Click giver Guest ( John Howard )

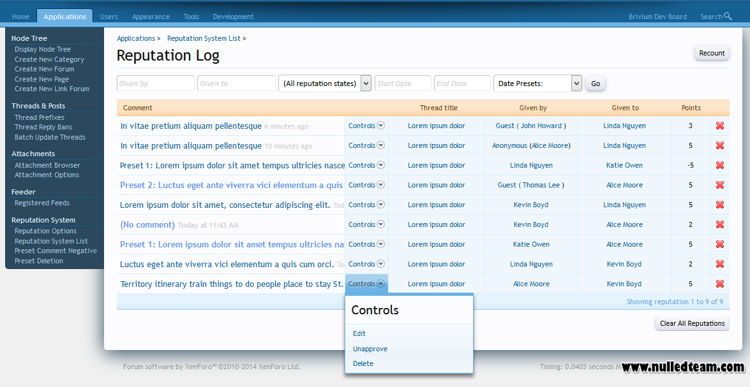(x=531, y=126)
